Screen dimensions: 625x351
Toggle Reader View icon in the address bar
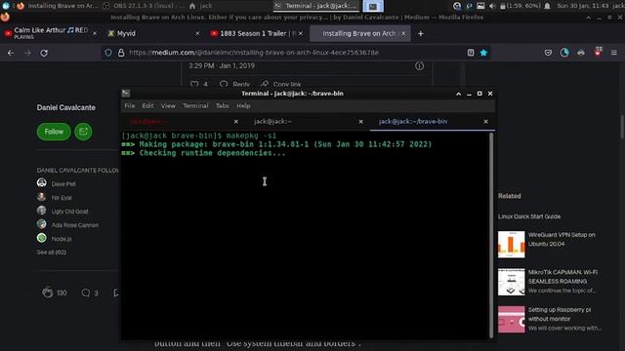[471, 53]
